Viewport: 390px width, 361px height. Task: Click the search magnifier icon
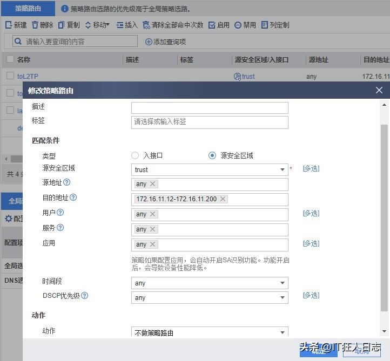click(18, 41)
